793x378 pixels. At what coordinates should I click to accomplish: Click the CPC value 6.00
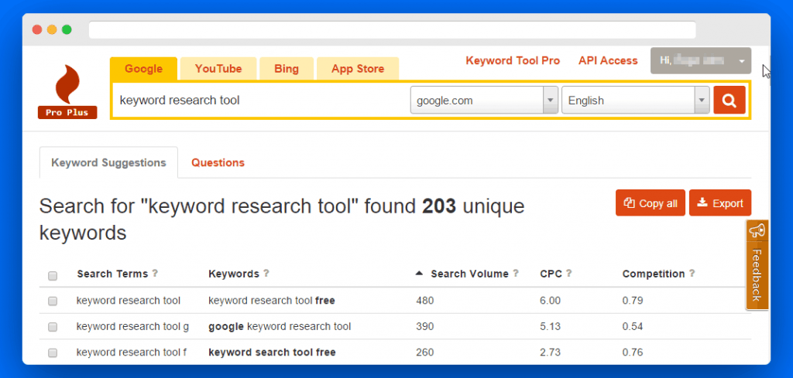[x=551, y=301]
